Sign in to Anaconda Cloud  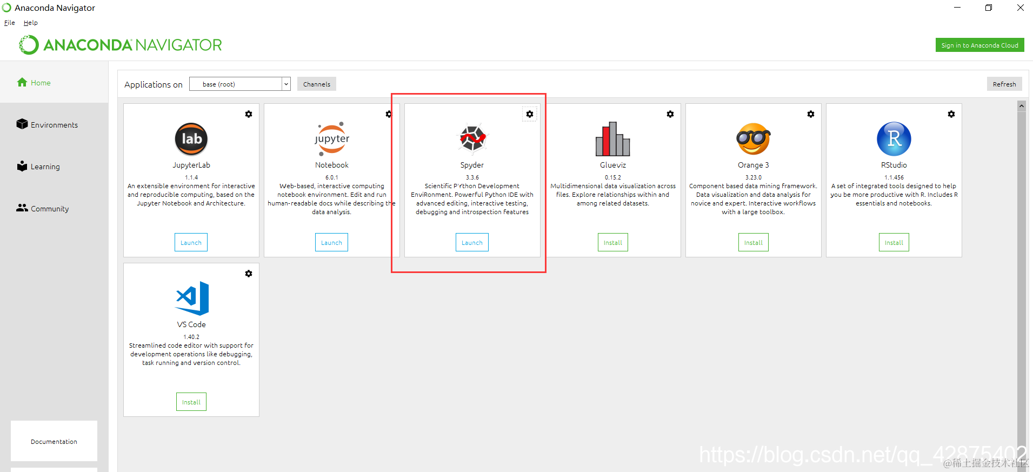point(979,45)
